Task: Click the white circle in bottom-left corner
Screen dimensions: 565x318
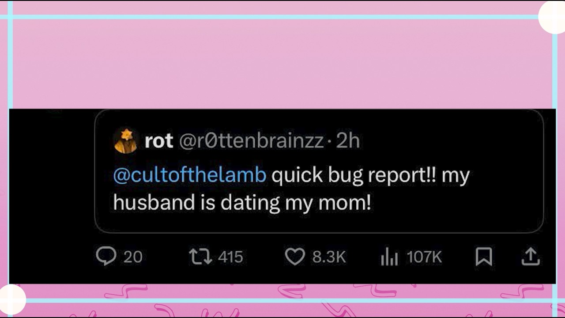Action: pyautogui.click(x=12, y=300)
